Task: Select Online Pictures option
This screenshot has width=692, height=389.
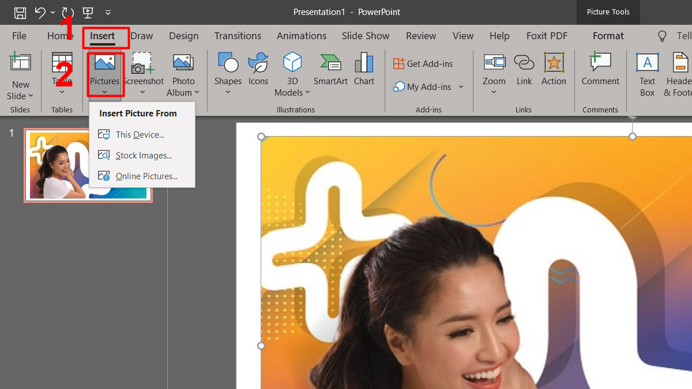Action: click(x=145, y=176)
